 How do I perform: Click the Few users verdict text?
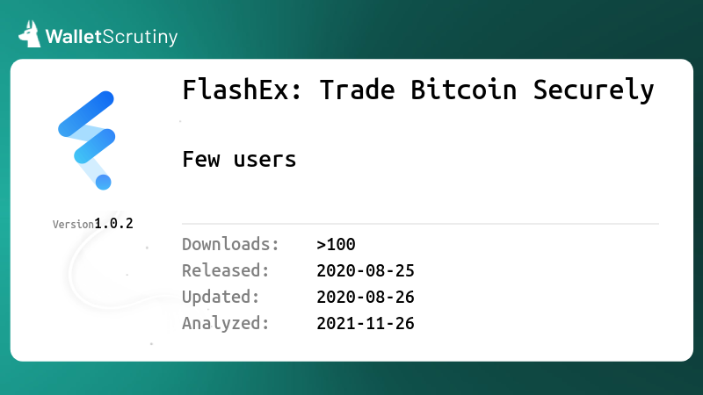[239, 160]
